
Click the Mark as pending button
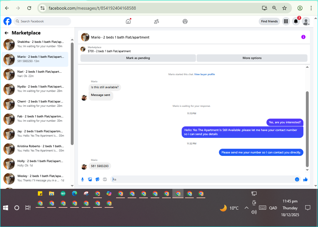[x=138, y=58]
